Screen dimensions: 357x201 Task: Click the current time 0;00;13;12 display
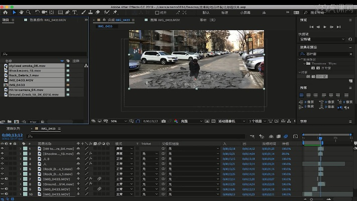[x=12, y=135]
